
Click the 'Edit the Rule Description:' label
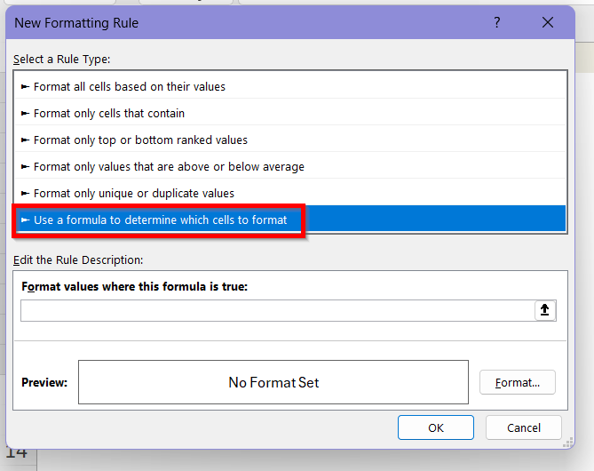tap(78, 259)
